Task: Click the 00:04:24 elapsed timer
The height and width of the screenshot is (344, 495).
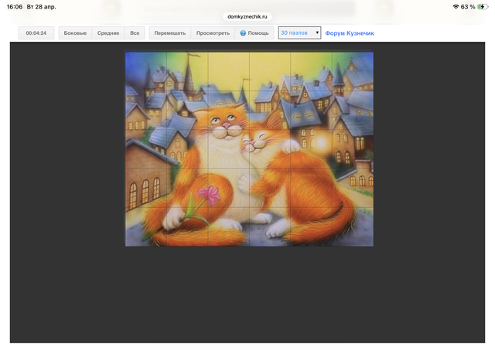Action: [x=36, y=33]
